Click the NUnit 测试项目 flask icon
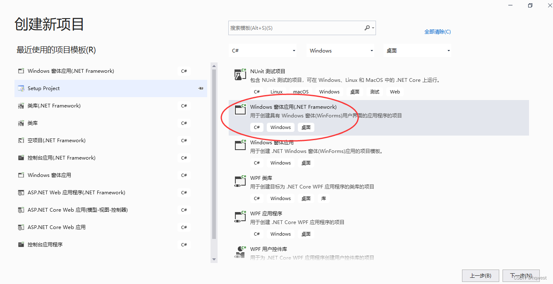This screenshot has height=284, width=553. (x=240, y=74)
